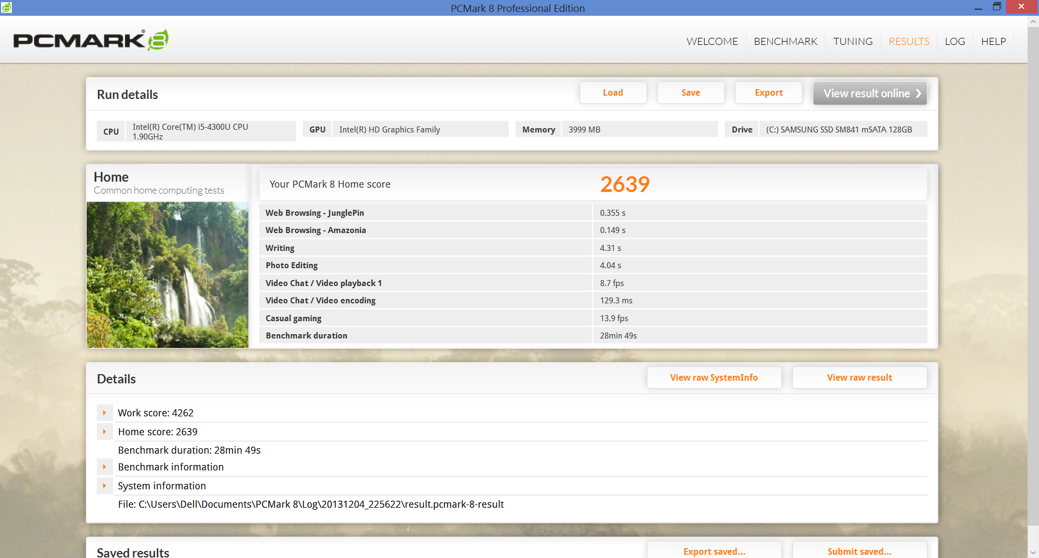This screenshot has height=558, width=1039.
Task: Click the Run details heading
Action: tap(127, 95)
